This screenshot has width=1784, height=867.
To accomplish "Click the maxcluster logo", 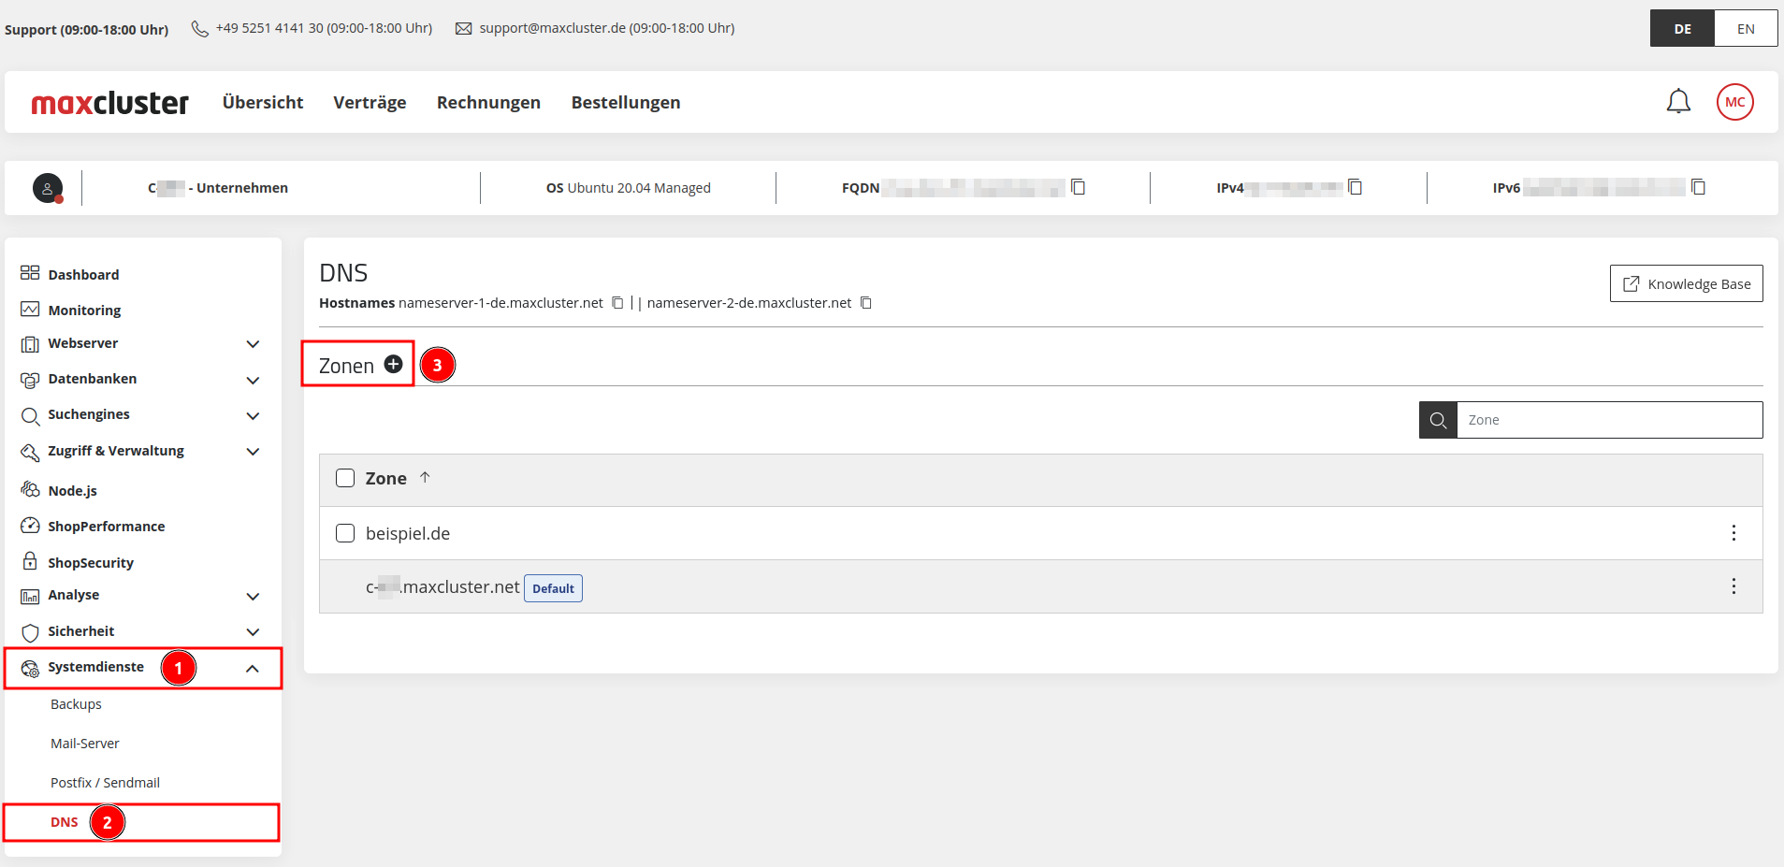I will click(x=110, y=102).
